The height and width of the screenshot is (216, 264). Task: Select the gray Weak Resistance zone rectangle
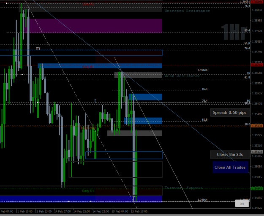click(x=138, y=75)
